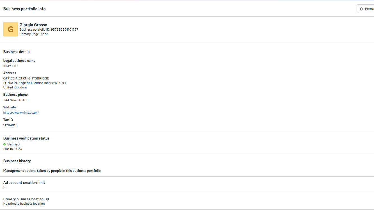374x210 pixels.
Task: Click the Legal business name label
Action: [19, 61]
